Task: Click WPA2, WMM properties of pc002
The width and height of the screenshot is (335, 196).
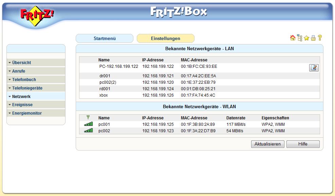Action: [273, 131]
